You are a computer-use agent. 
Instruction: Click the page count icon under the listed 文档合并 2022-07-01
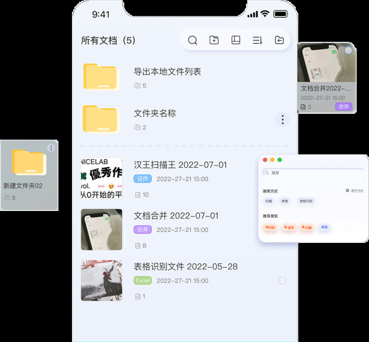(138, 245)
